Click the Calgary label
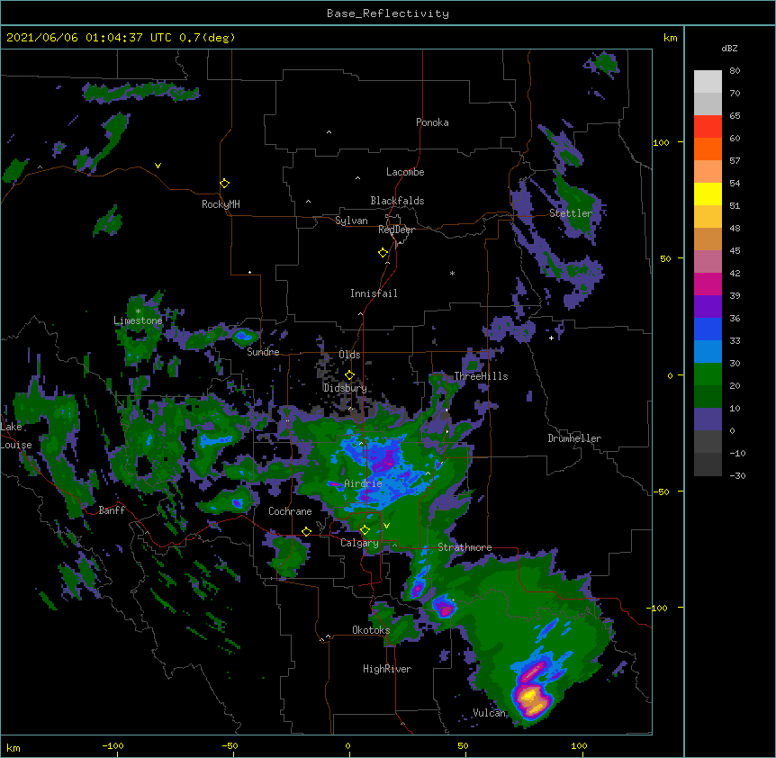Image resolution: width=776 pixels, height=758 pixels. tap(359, 543)
